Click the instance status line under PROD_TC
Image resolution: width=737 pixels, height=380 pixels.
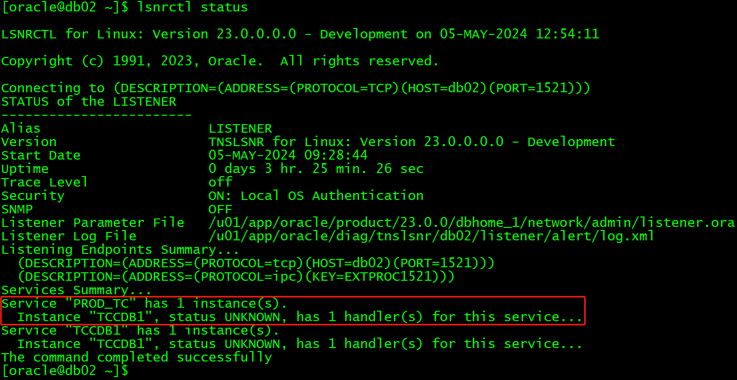point(300,317)
